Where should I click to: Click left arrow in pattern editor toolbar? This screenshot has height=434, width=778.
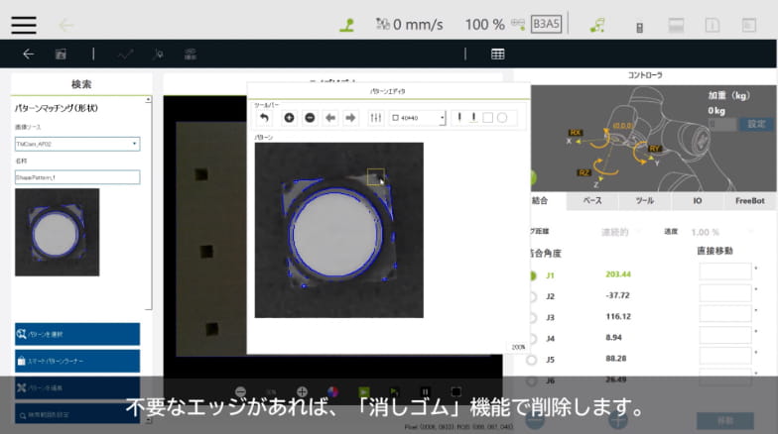329,118
